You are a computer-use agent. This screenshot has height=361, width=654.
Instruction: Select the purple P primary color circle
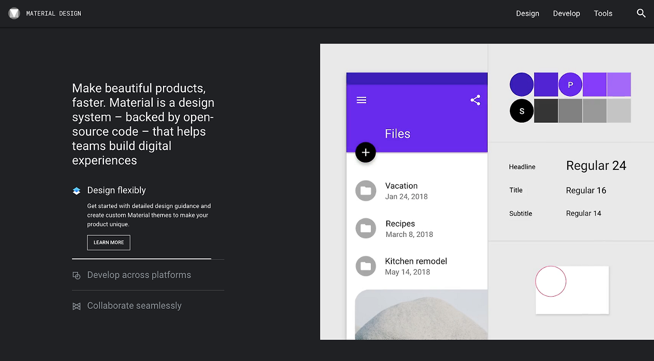pos(571,84)
